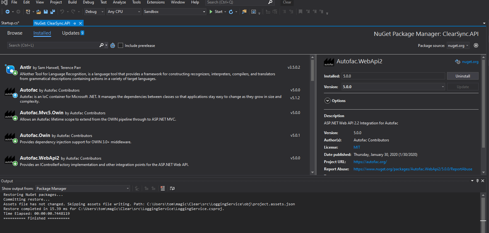Screen dimensions: 489x233
Task: Open the Extensions menu
Action: click(156, 2)
